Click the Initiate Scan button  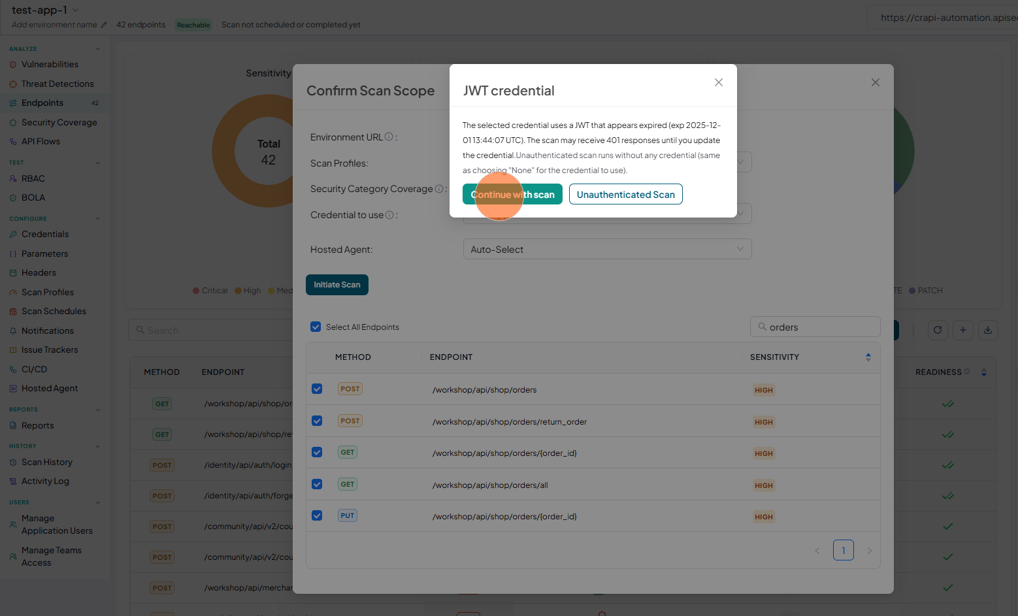[337, 285]
